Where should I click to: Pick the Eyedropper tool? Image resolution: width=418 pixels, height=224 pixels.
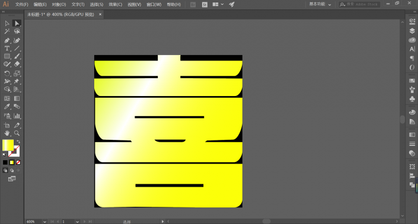click(7, 107)
